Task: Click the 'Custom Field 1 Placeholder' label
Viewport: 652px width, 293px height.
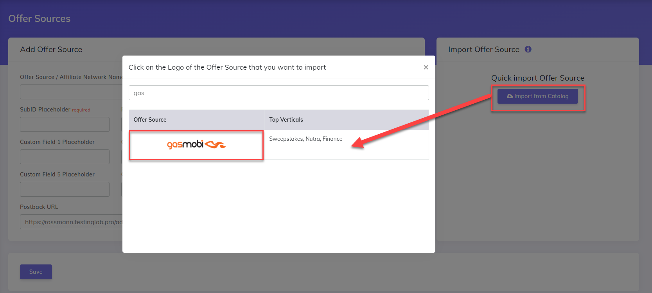Action: (x=57, y=142)
